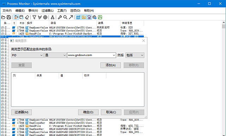Image resolution: width=226 pixels, height=136 pixels.
Task: Click the wrench tools icon
Action: (60, 17)
